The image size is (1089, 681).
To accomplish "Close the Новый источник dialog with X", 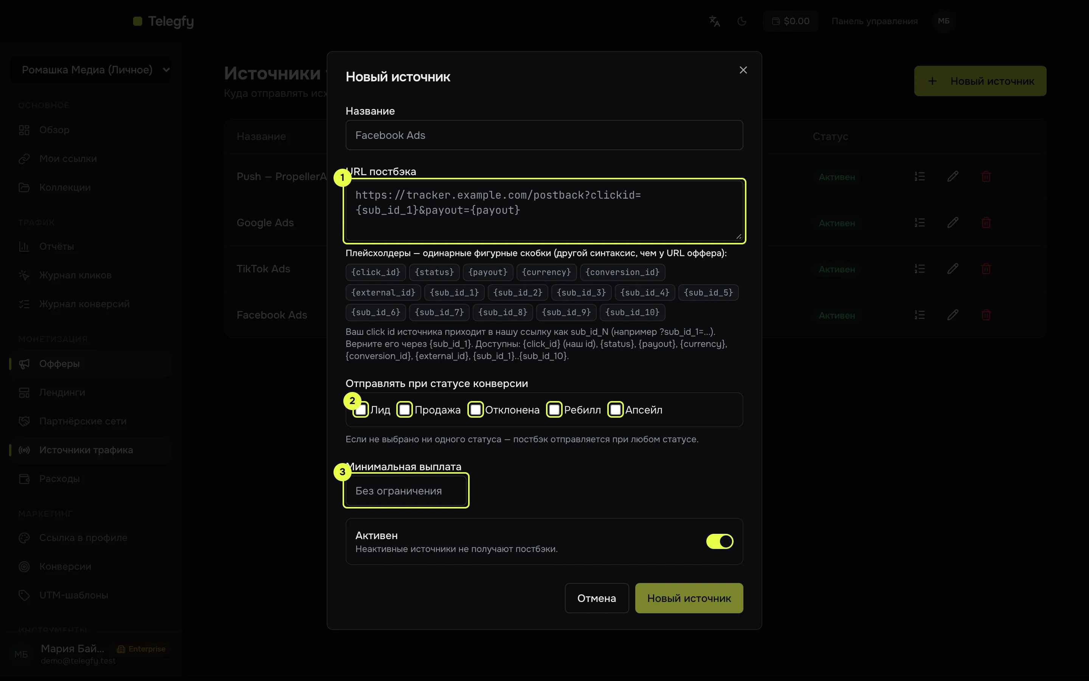I will [743, 70].
